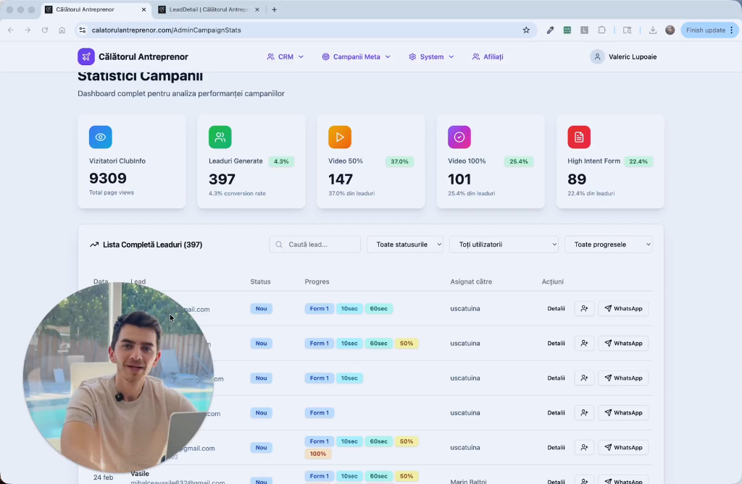742x484 pixels.
Task: Close the Călătorul Antreprenor browser tab
Action: [144, 9]
